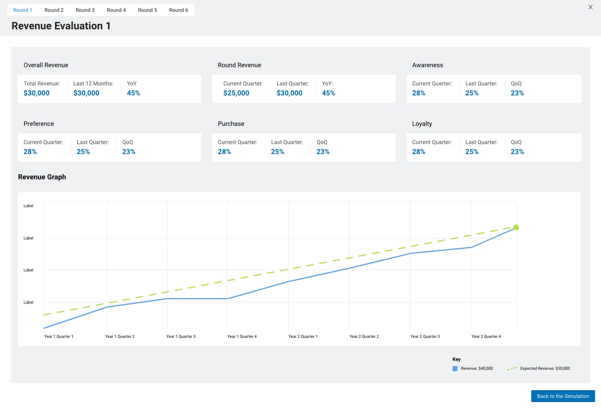Screen dimensions: 601x408
Task: Click the Year 2 Quarter 3 axis label
Action: click(x=425, y=336)
